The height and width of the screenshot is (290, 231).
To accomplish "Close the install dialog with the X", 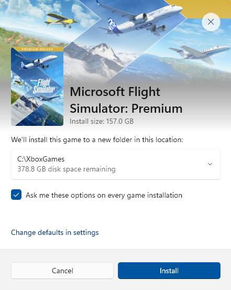I will coord(211,22).
